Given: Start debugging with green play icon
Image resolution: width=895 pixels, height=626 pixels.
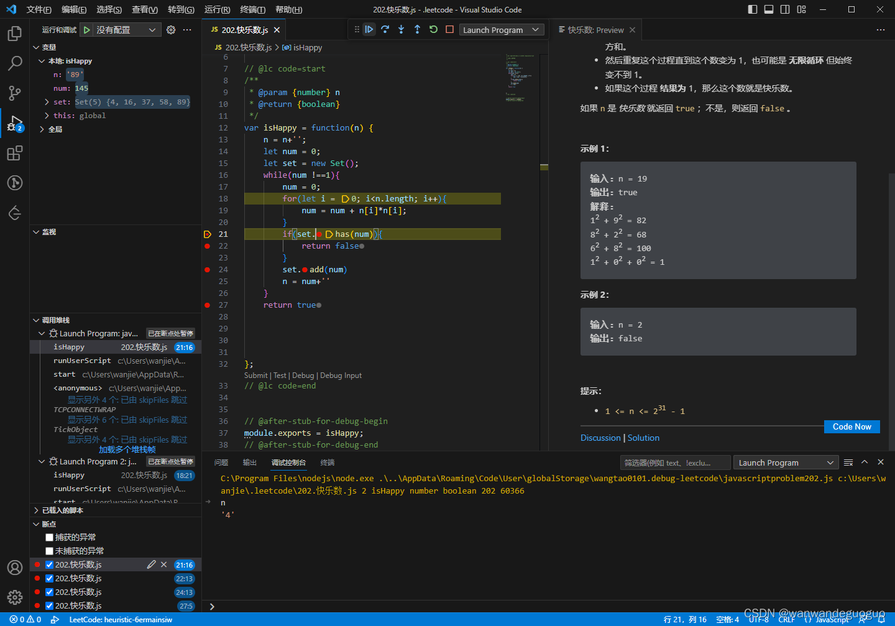Looking at the screenshot, I should [x=87, y=30].
